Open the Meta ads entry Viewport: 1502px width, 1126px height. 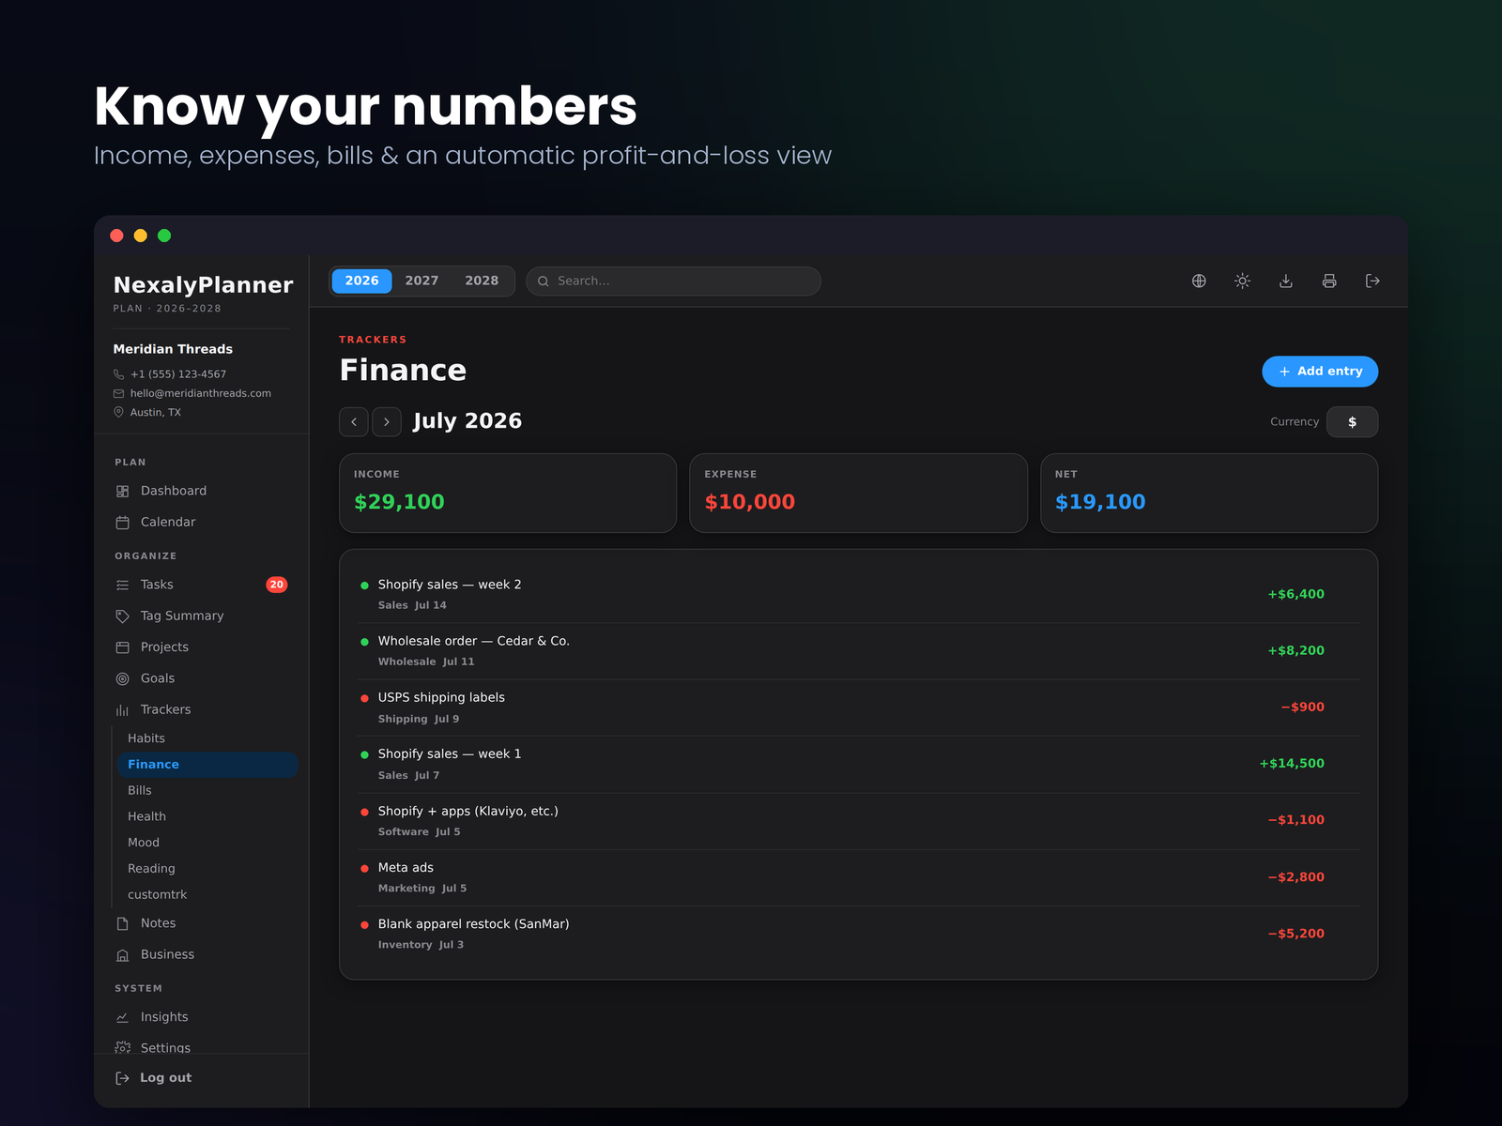pyautogui.click(x=858, y=877)
